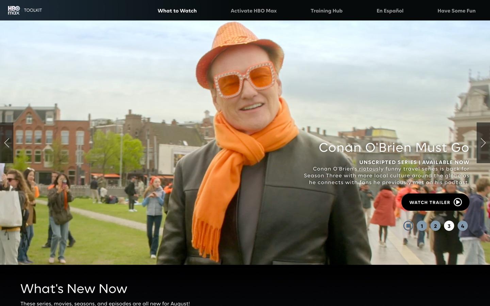Open Have Some Fun menu

pyautogui.click(x=456, y=11)
